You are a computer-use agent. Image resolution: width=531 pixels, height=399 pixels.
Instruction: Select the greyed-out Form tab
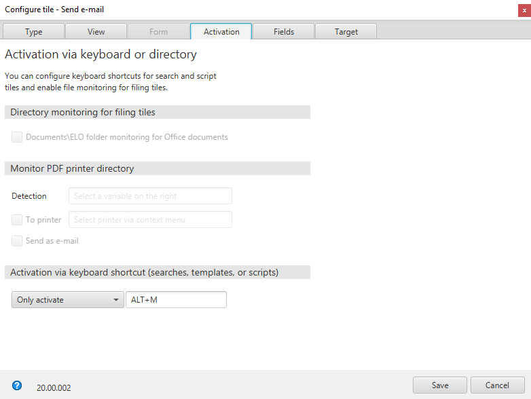coord(158,32)
